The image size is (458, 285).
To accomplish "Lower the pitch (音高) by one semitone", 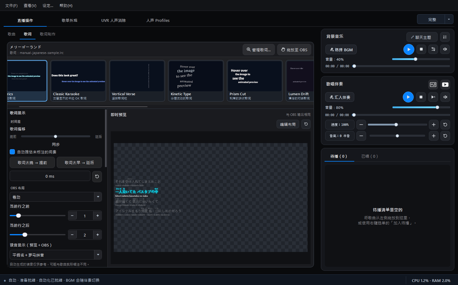I will 361,136.
